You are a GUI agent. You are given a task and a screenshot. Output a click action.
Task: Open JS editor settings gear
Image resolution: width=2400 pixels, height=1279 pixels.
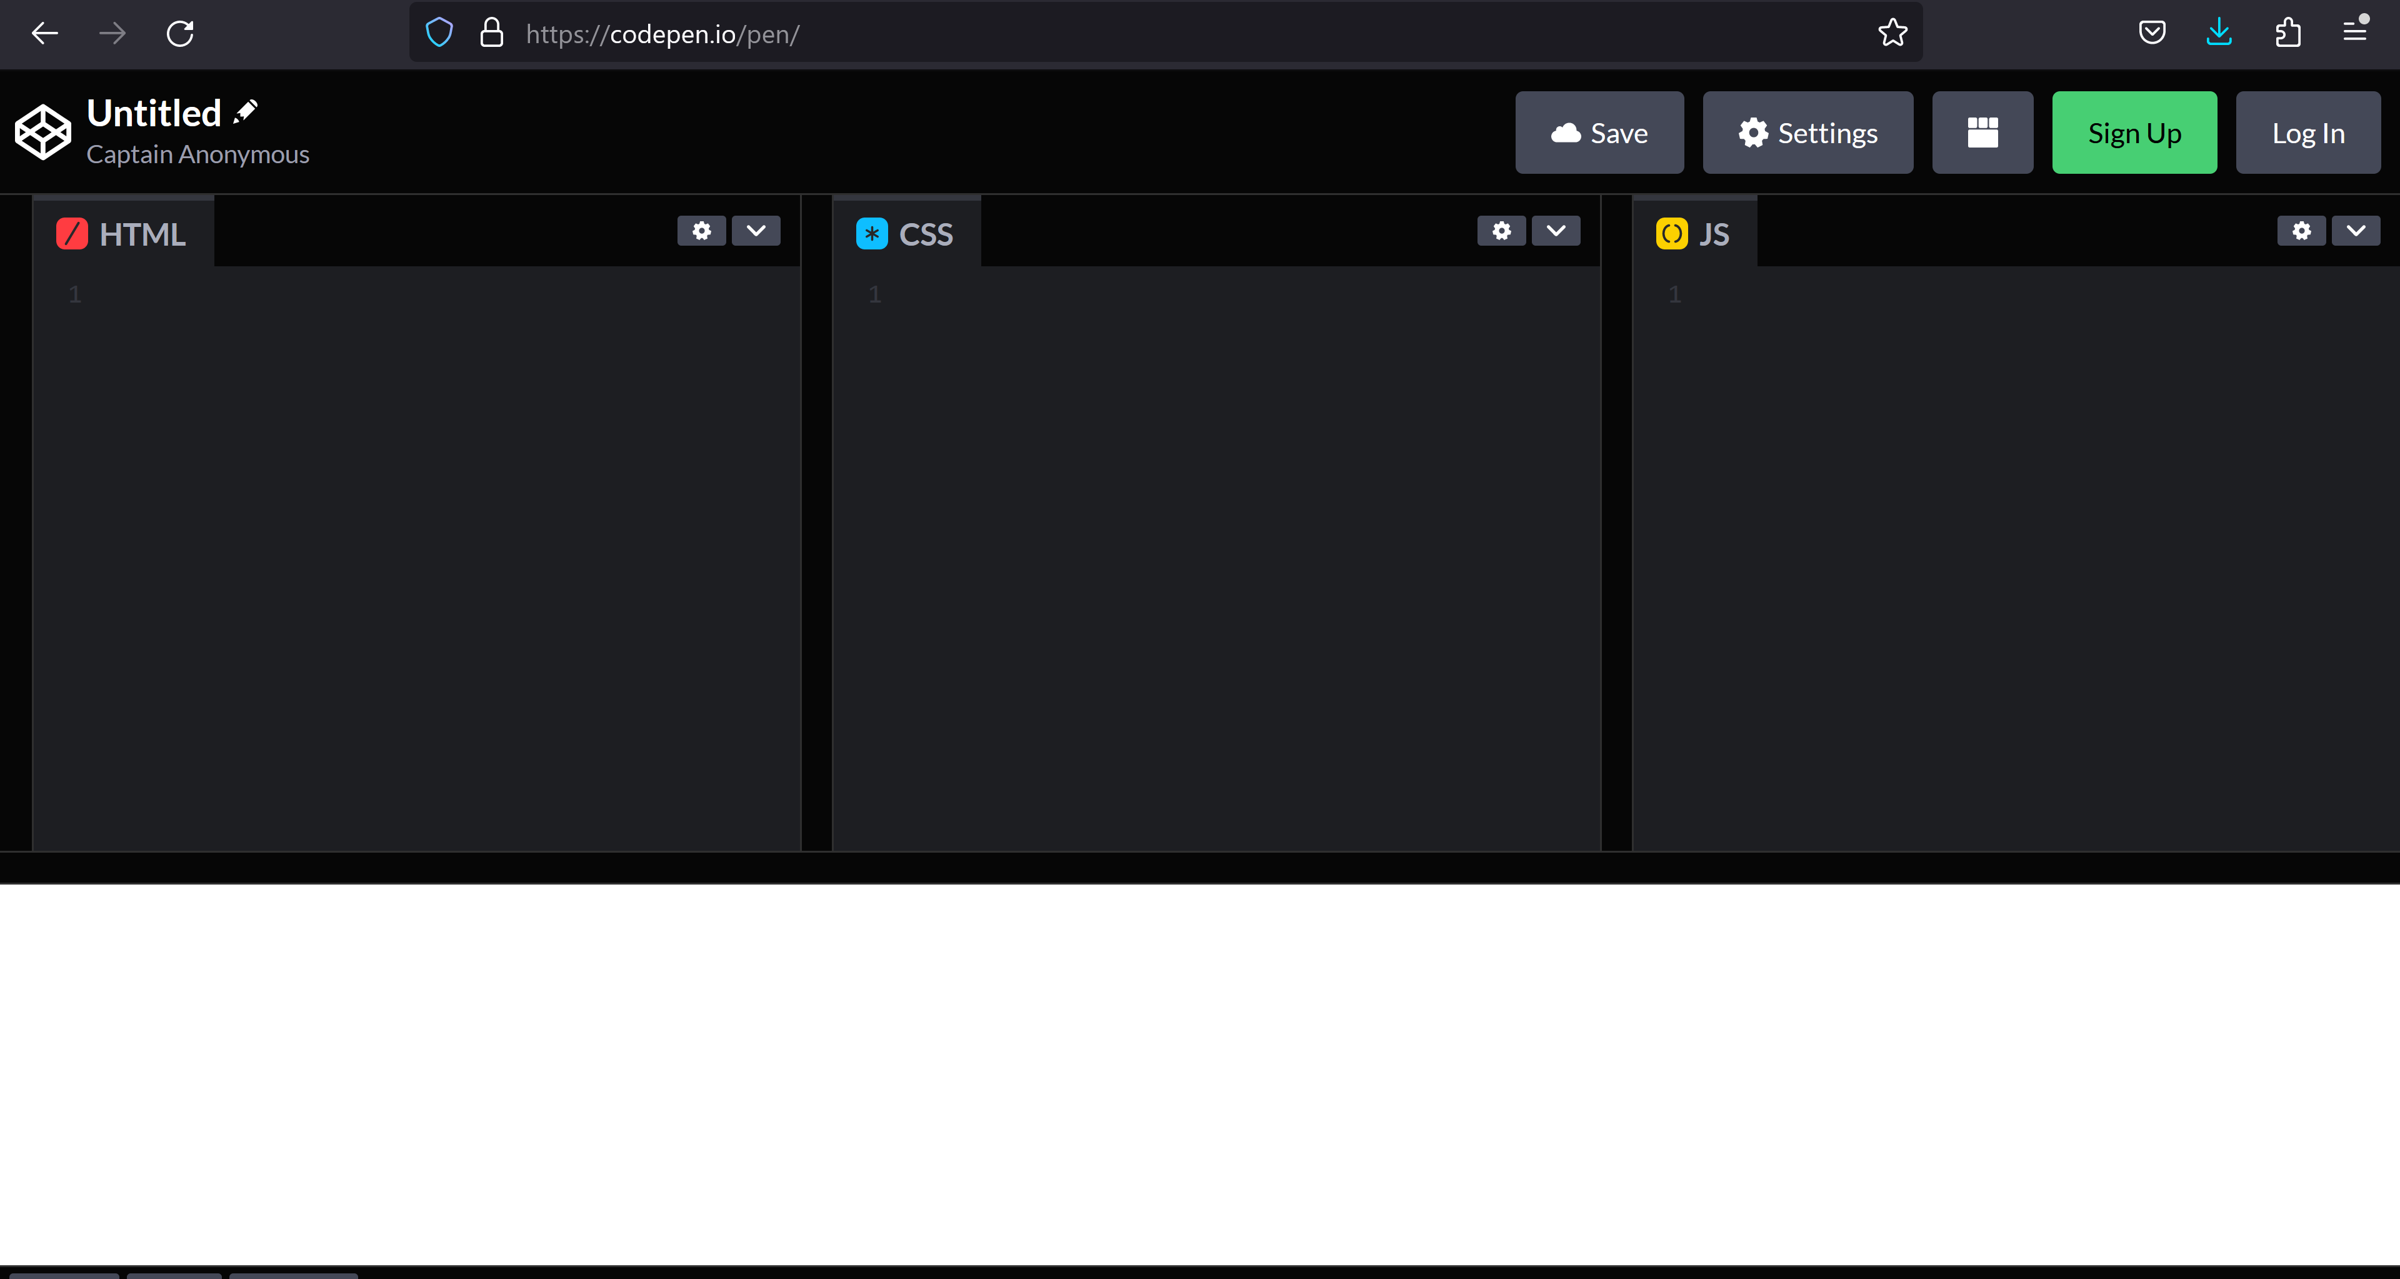[2301, 231]
